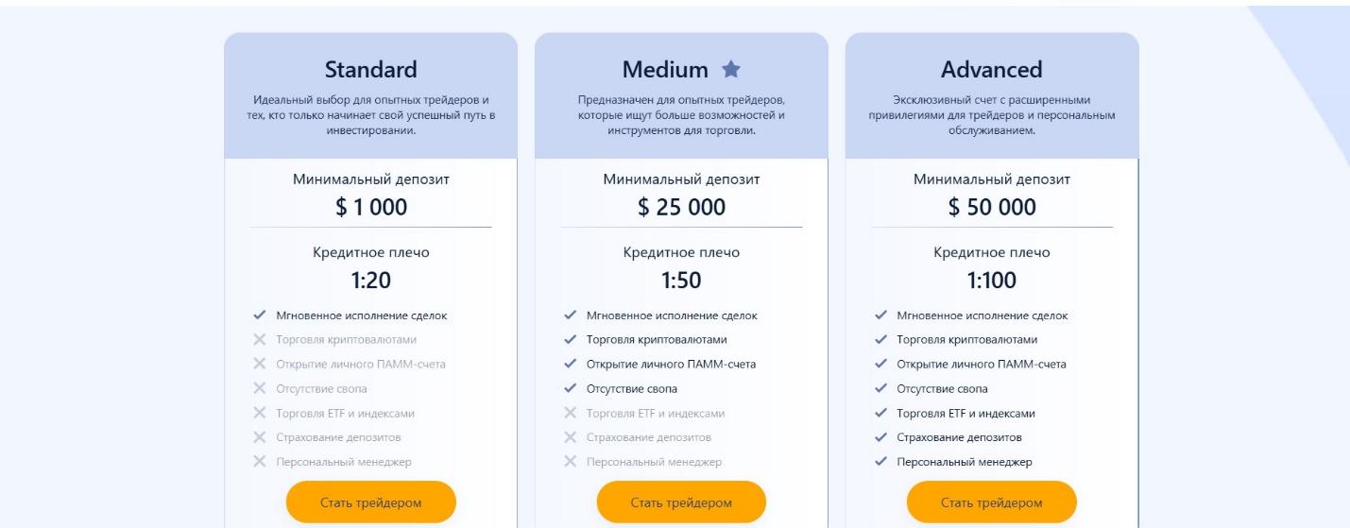Viewport: 1350px width, 528px height.
Task: Click Стать трейдером button in Medium plan
Action: click(681, 502)
